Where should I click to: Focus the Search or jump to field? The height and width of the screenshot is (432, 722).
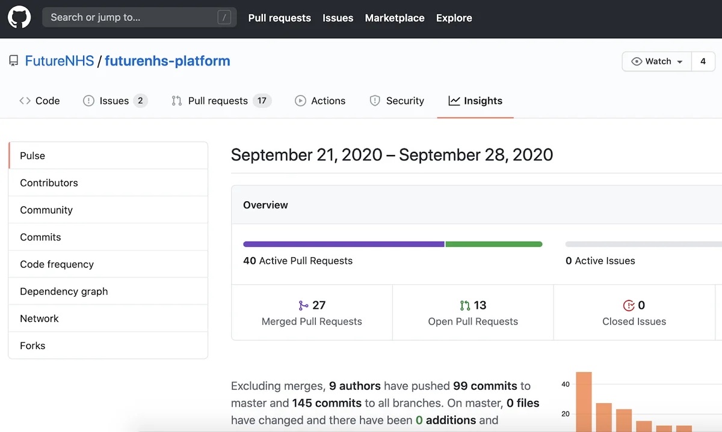[140, 17]
